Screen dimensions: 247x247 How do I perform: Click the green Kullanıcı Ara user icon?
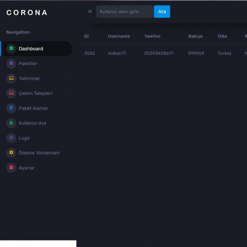pyautogui.click(x=11, y=123)
